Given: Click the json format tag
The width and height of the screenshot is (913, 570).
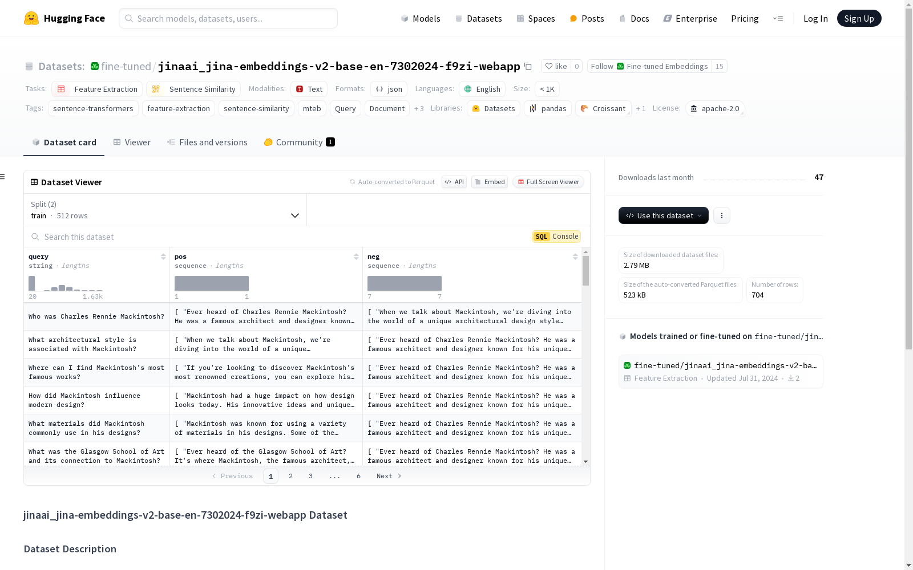Looking at the screenshot, I should (x=389, y=89).
